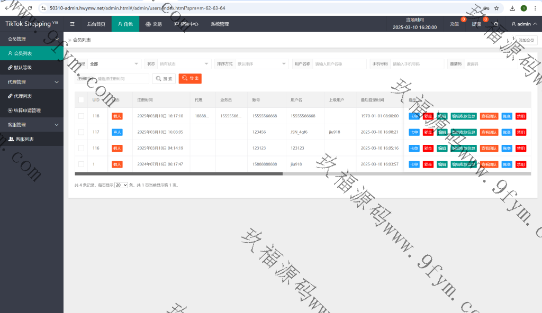Image resolution: width=542 pixels, height=313 pixels.
Task: Toggle the sidebar hamburger menu icon
Action: [73, 24]
